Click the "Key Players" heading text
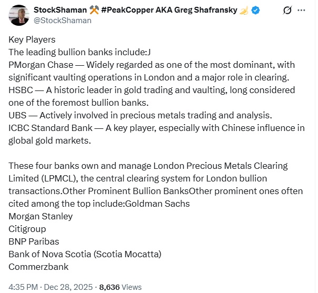318x293 pixels. pos(32,39)
